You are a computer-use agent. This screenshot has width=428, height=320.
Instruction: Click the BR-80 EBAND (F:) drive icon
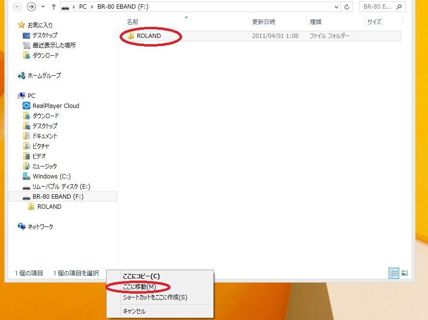tap(26, 198)
